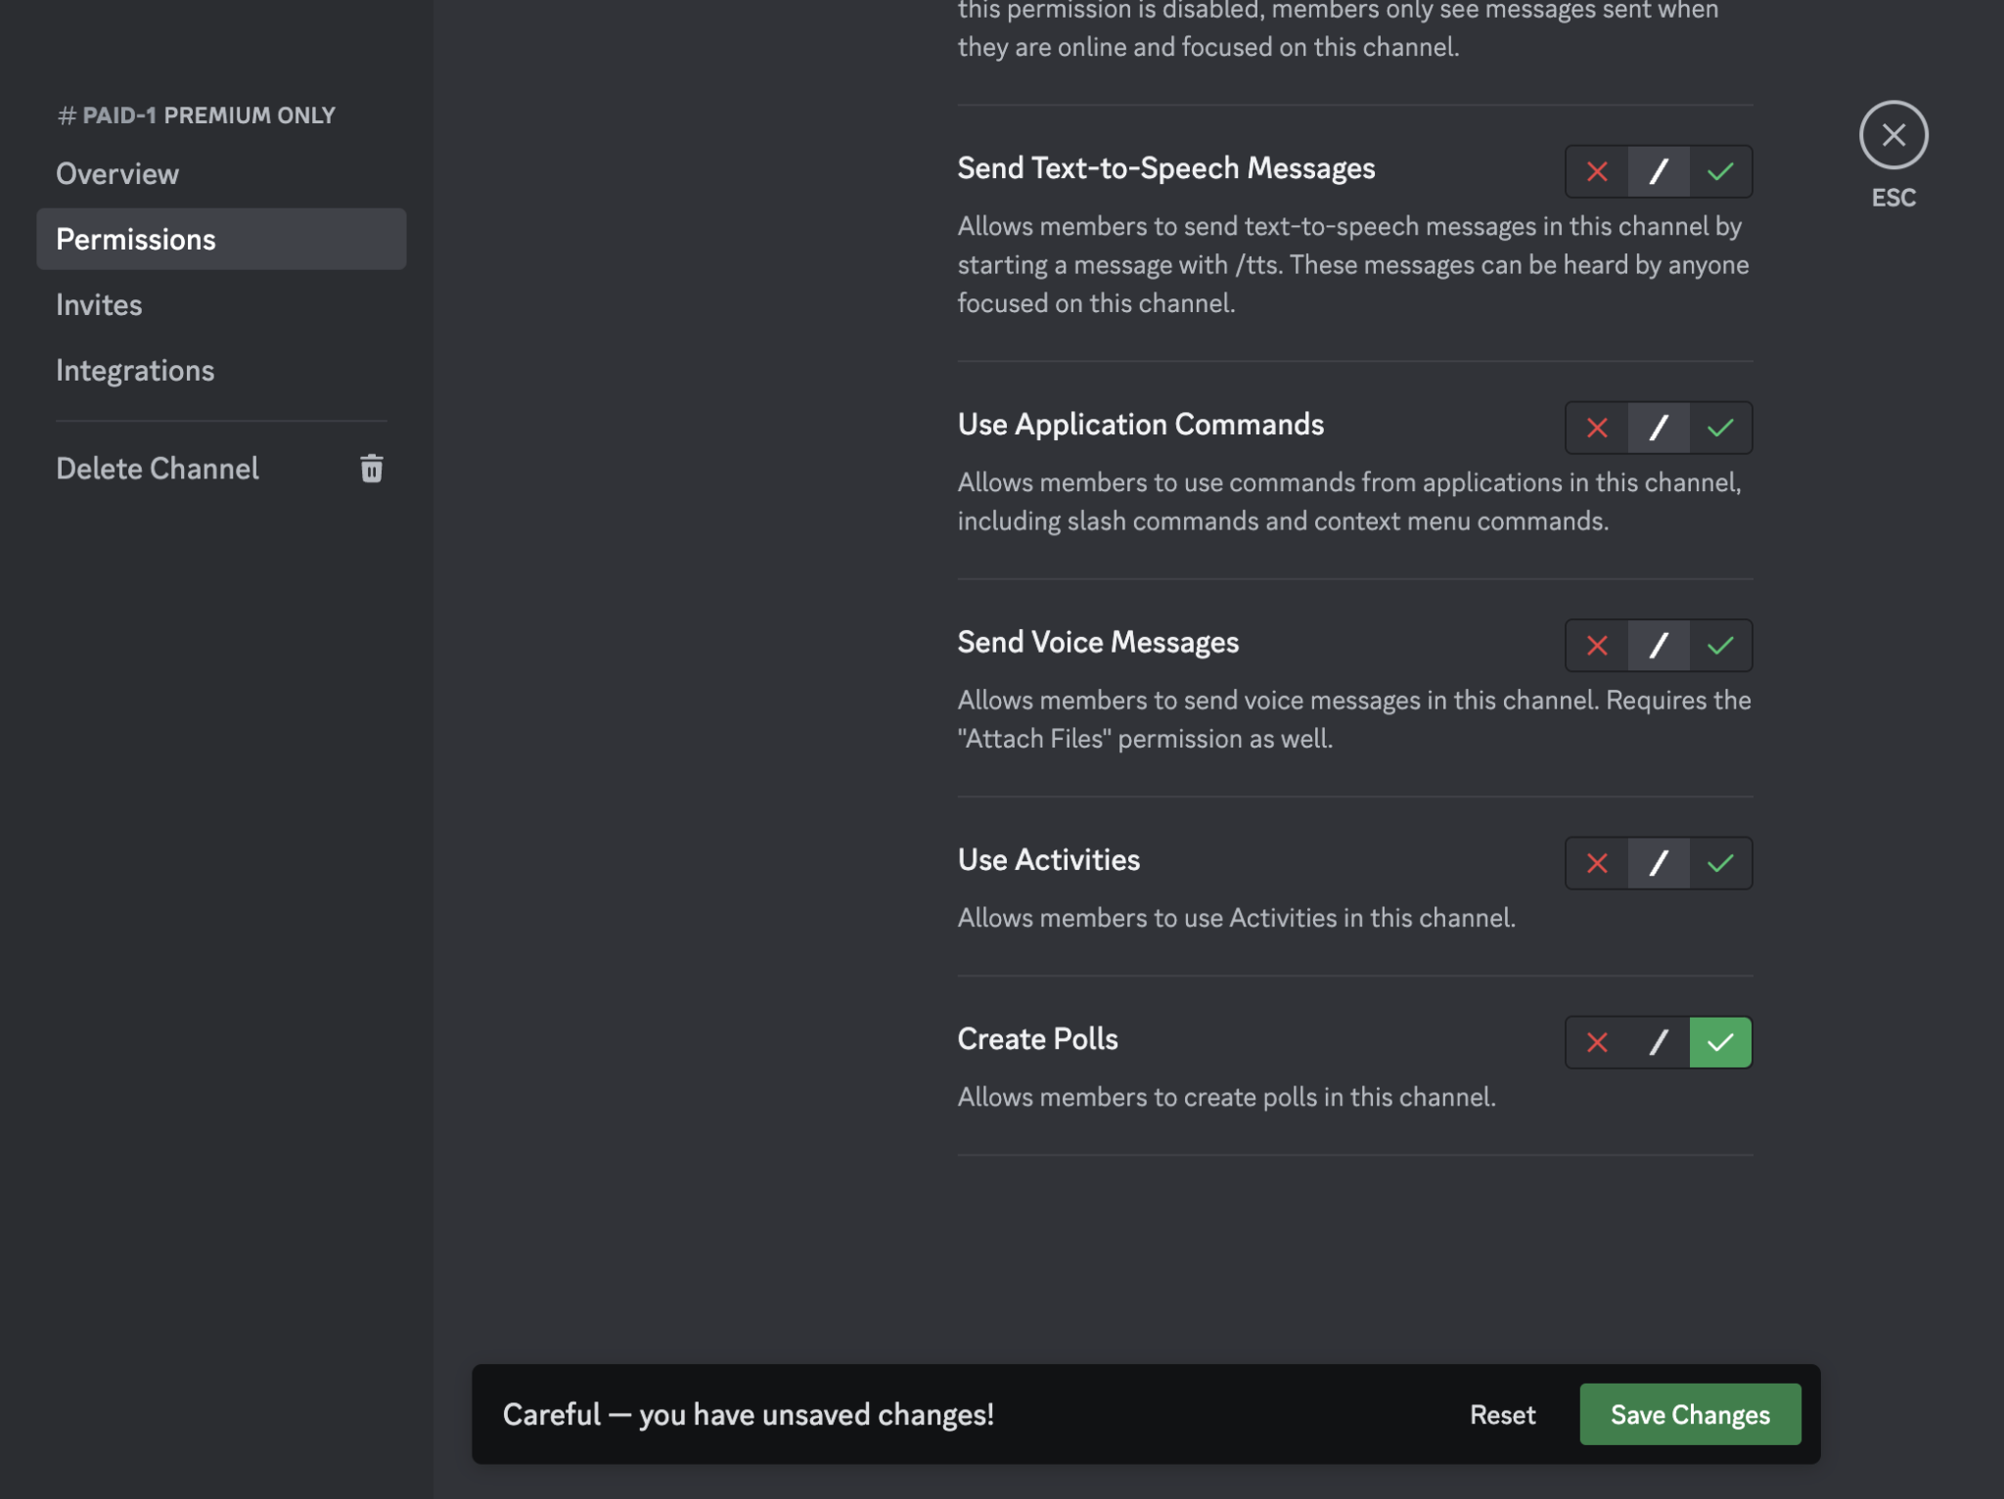Enable Use Activities permission
This screenshot has width=2004, height=1499.
tap(1720, 863)
